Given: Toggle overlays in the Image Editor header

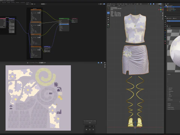Looking at the screenshot, I should coord(101,63).
